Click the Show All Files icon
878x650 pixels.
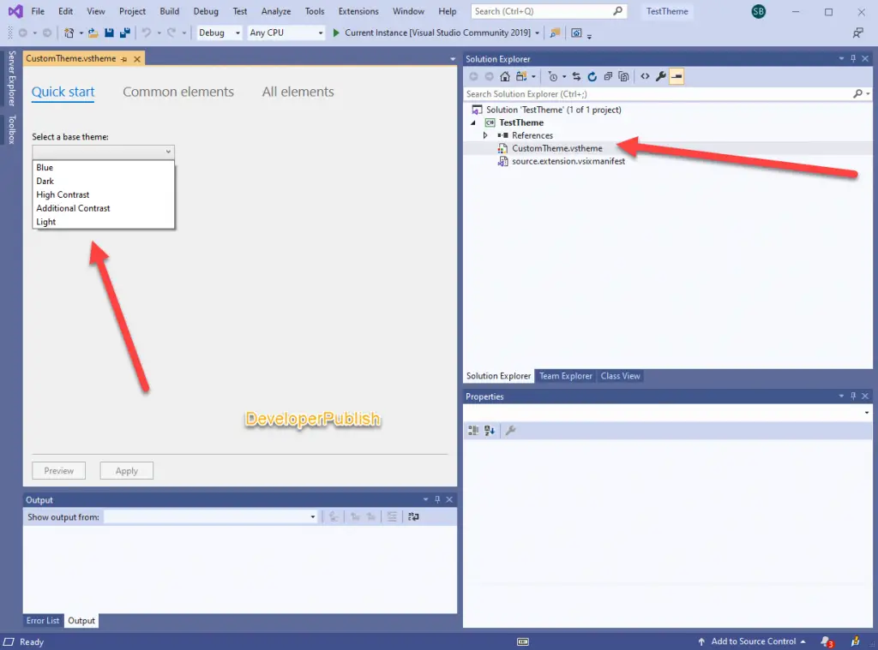point(623,76)
